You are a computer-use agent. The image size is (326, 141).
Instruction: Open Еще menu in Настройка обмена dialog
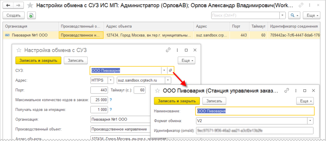point(186,60)
